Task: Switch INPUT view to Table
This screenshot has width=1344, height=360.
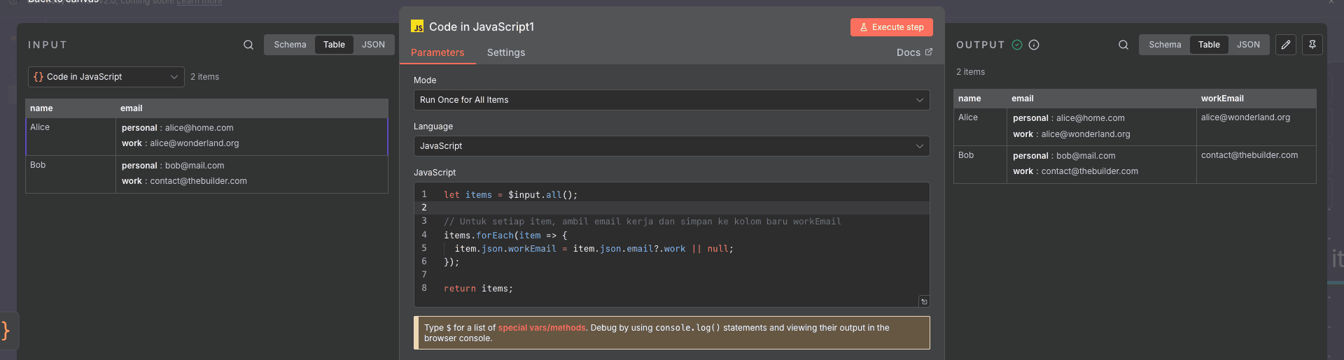Action: coord(334,45)
